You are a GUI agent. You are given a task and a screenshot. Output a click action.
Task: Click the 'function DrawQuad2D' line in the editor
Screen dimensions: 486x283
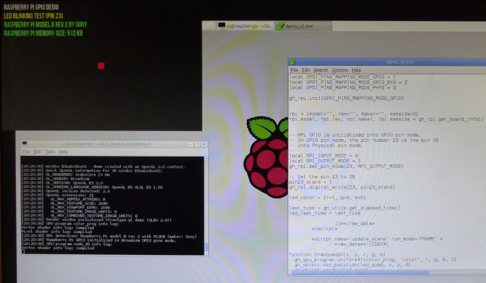click(338, 254)
